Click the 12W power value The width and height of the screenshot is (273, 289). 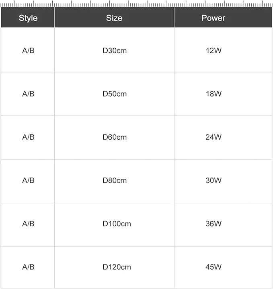click(x=213, y=50)
